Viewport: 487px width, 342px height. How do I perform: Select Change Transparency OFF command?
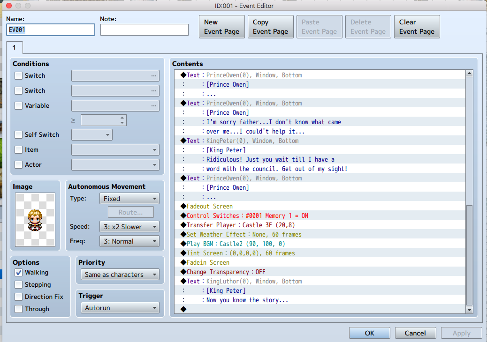pyautogui.click(x=320, y=272)
